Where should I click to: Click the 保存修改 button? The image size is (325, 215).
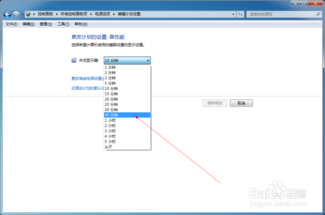215,103
